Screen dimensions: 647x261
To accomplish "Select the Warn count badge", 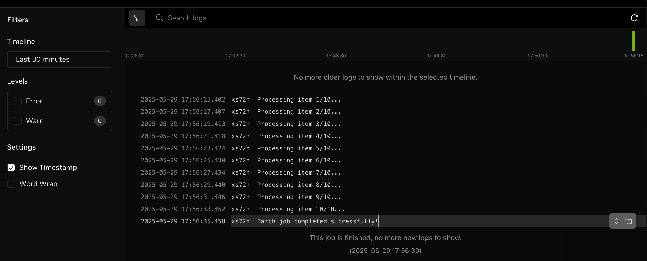I will 100,121.
